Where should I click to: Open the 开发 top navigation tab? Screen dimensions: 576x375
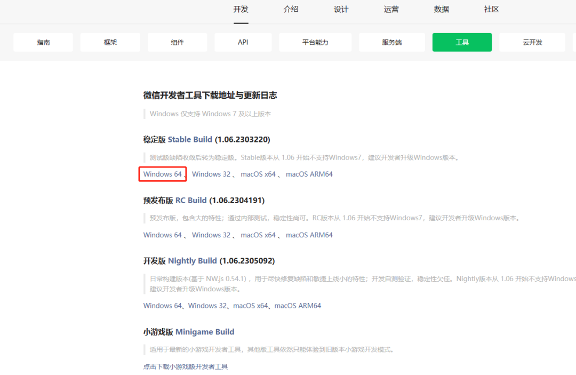click(x=241, y=10)
